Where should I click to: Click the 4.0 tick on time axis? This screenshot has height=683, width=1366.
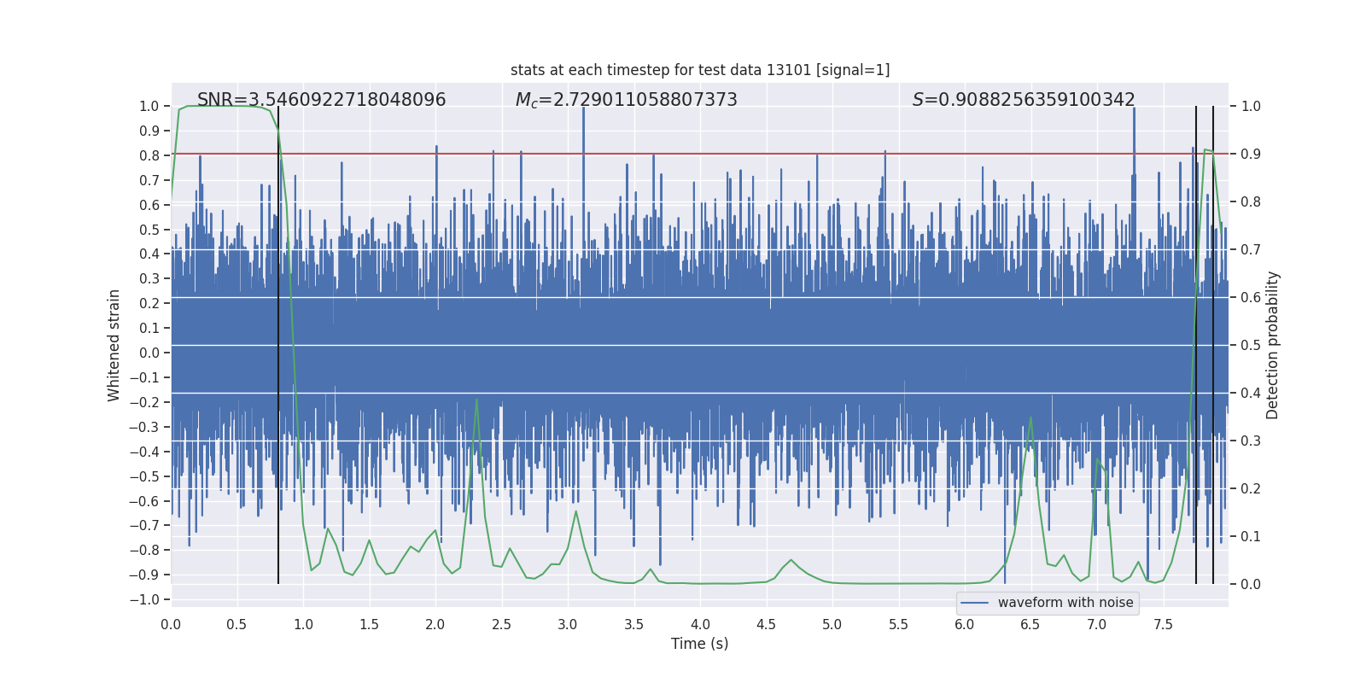pyautogui.click(x=700, y=624)
